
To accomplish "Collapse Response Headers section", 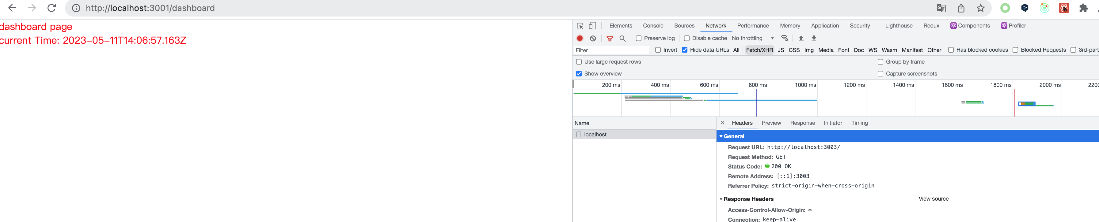I will tap(721, 199).
